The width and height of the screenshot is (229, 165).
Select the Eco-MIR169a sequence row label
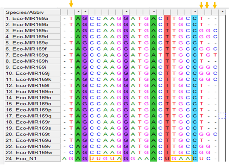click(32, 18)
